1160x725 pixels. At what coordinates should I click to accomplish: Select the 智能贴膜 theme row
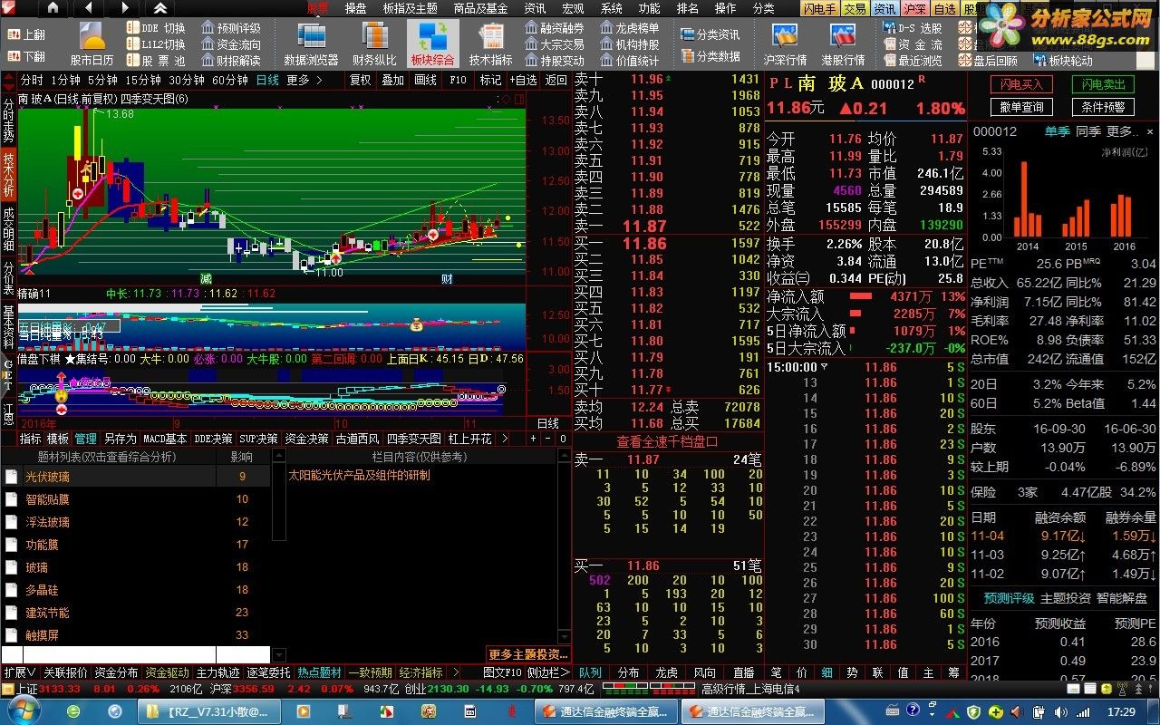[x=135, y=499]
